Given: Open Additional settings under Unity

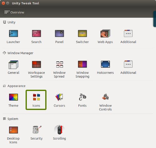Looking at the screenshot, I should tap(128, 33).
